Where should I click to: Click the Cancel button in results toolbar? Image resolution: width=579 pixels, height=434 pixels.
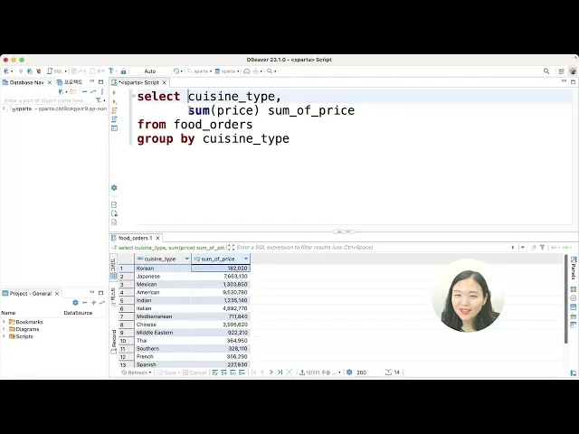(x=195, y=373)
